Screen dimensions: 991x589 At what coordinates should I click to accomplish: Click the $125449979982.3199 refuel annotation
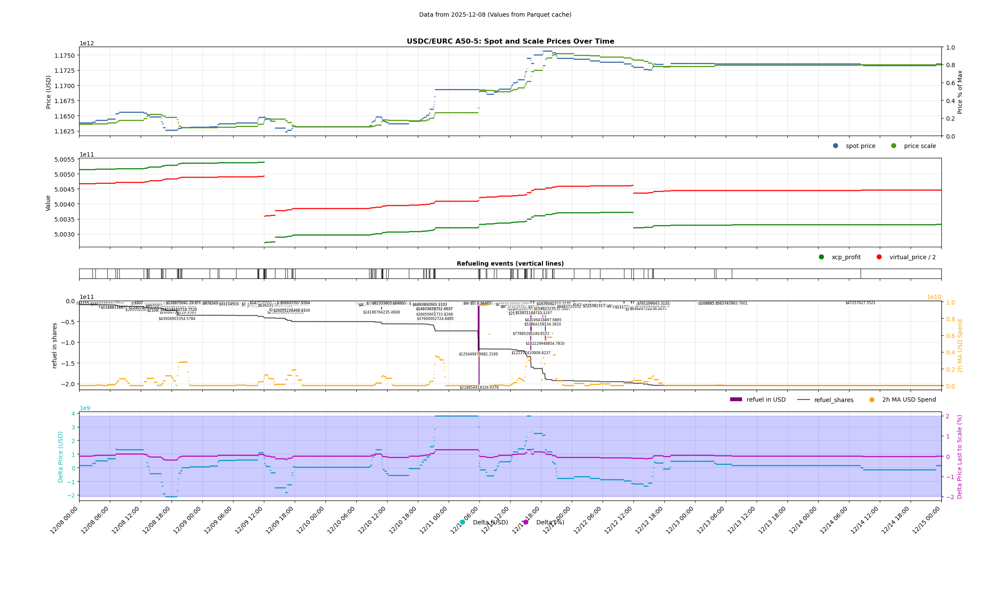(478, 354)
